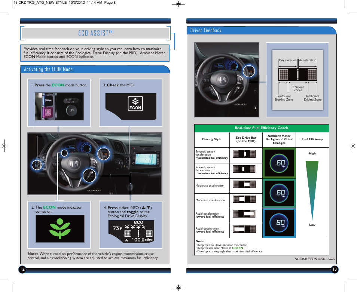Screen dimensions: 357x292
Task: Select the Eco Drive bar icon for moderate acceleration
Action: (244, 184)
